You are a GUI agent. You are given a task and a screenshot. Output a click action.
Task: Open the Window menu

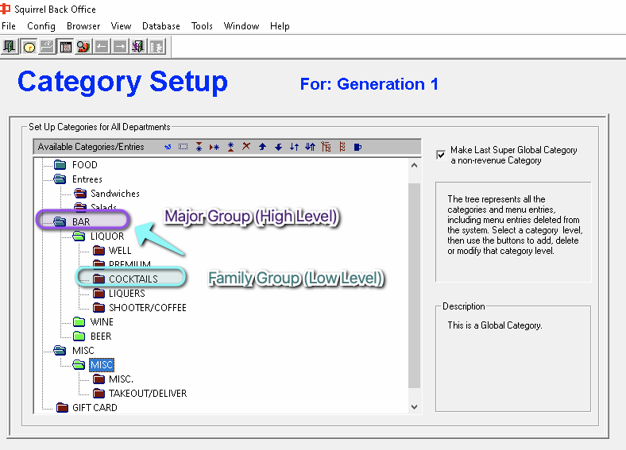pos(242,26)
